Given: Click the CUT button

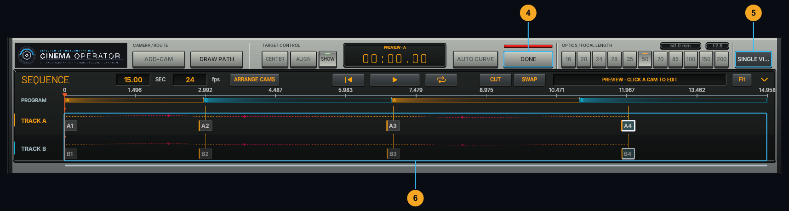Looking at the screenshot, I should (x=495, y=80).
